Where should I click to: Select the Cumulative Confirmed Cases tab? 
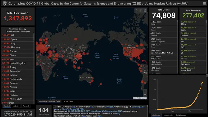49,101
